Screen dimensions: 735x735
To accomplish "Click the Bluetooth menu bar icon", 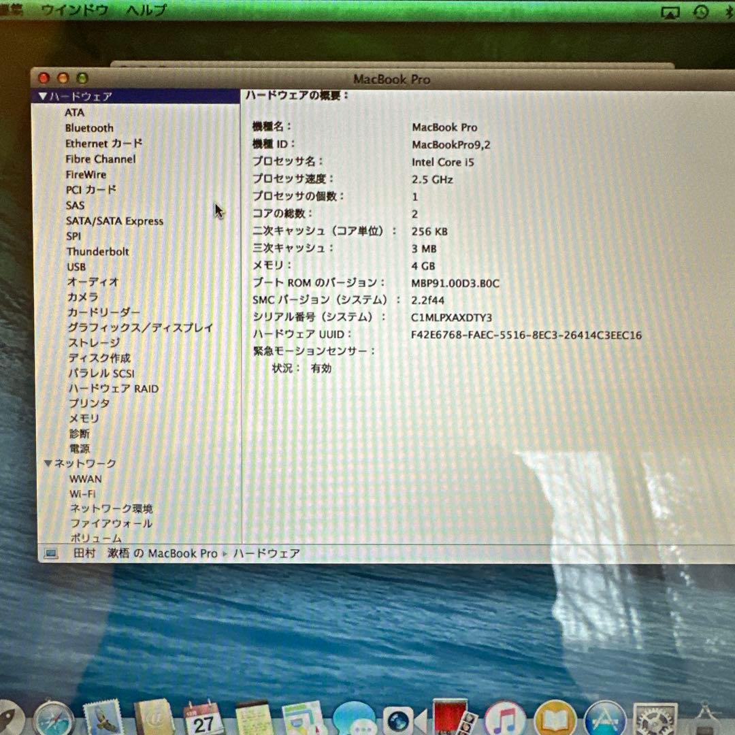I will pos(730,12).
